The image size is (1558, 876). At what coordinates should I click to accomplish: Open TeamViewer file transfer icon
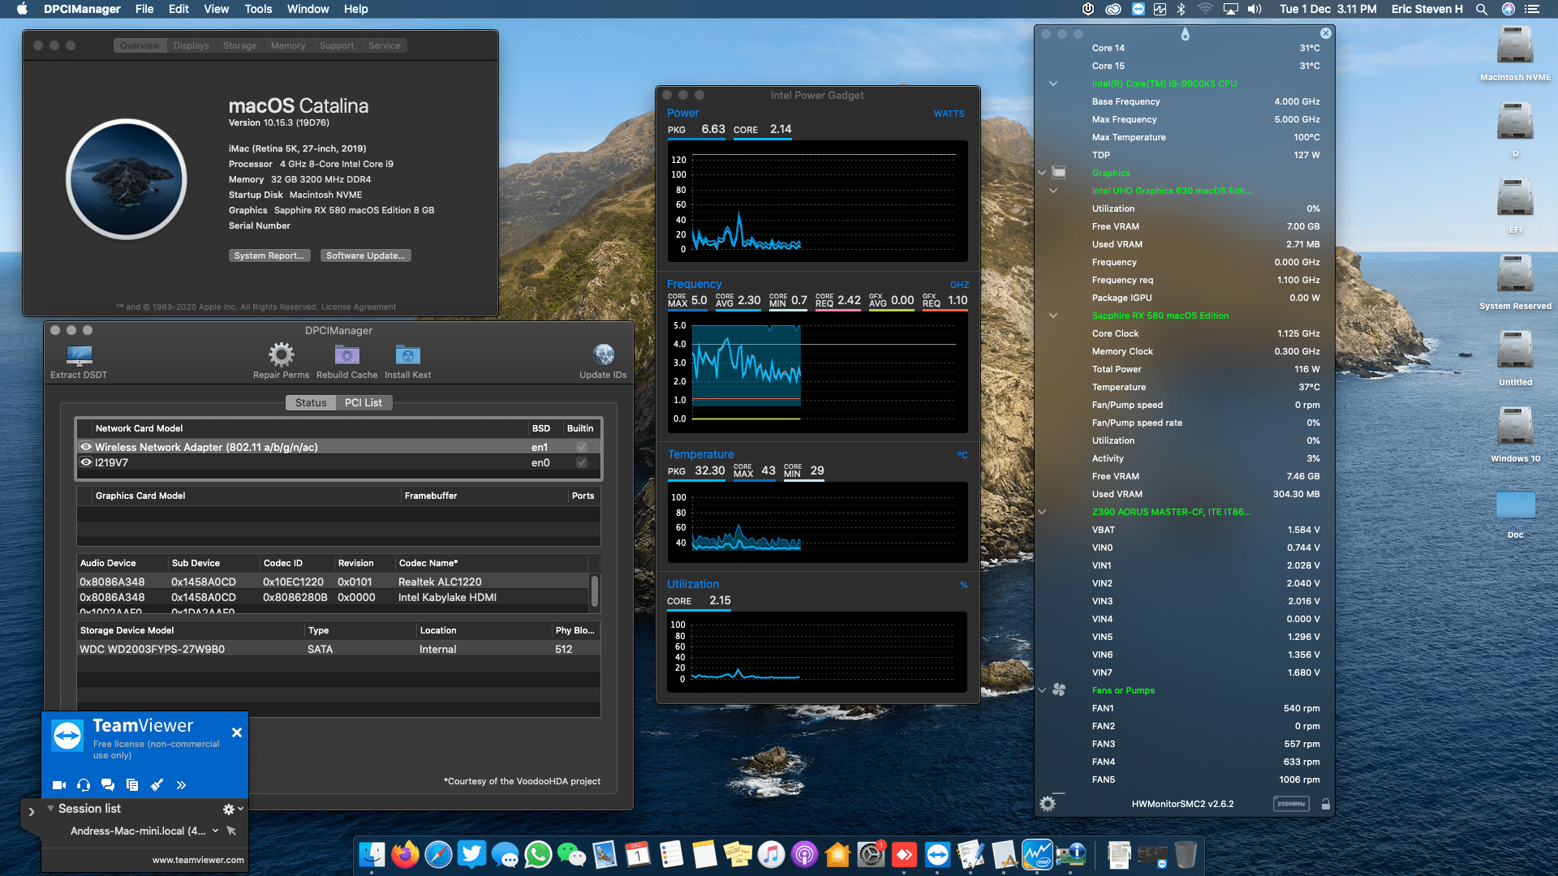coord(132,785)
